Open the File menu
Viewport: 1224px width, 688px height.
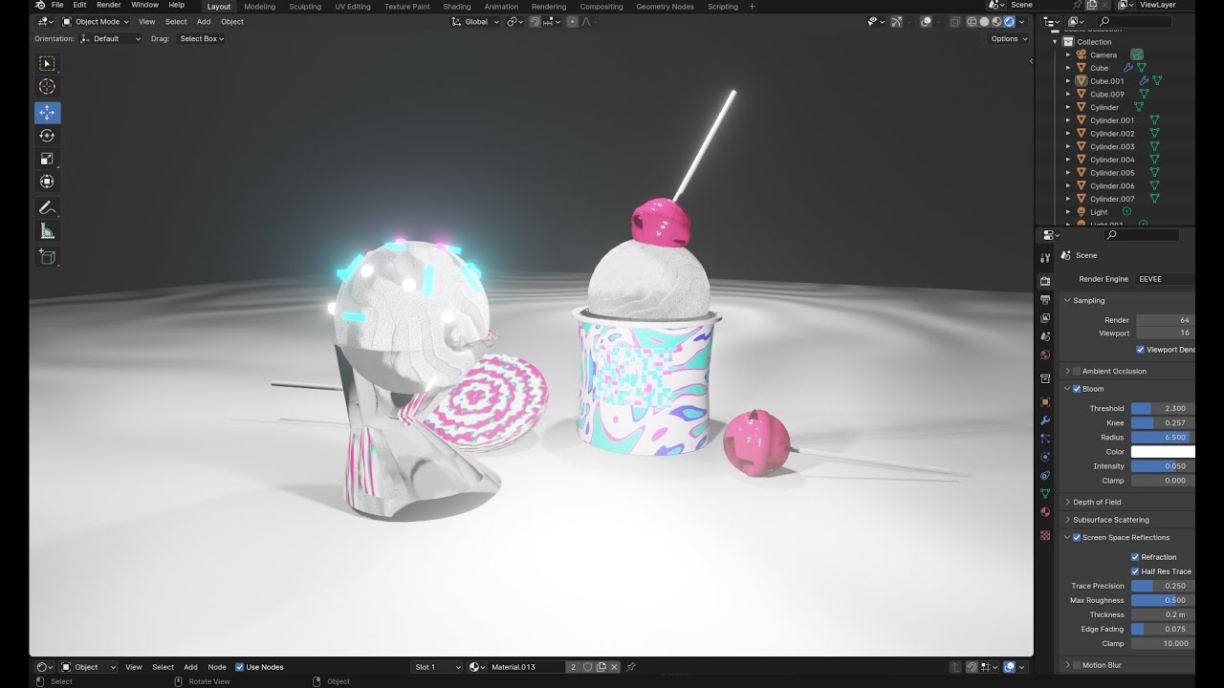pos(57,6)
